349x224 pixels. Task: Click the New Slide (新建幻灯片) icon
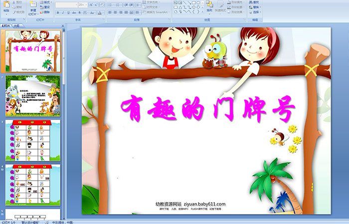(33, 4)
